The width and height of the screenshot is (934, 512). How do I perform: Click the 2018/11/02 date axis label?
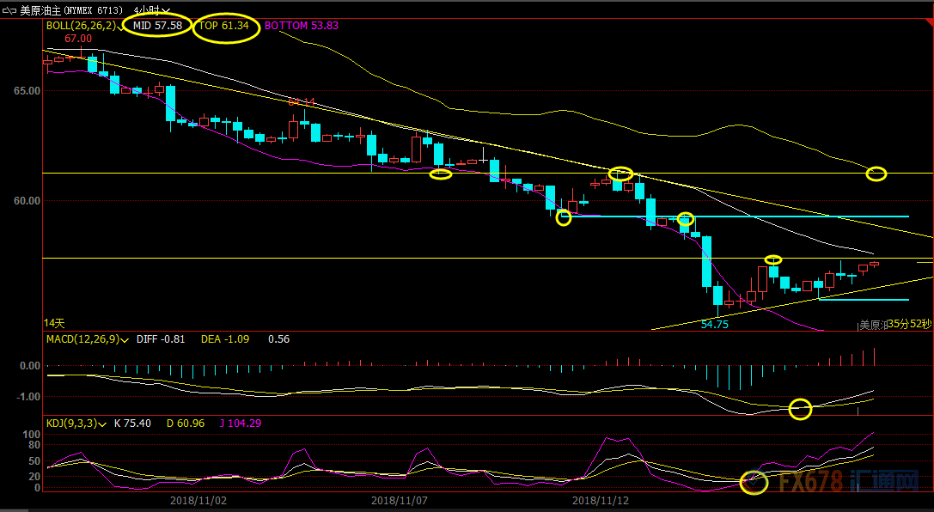[198, 501]
